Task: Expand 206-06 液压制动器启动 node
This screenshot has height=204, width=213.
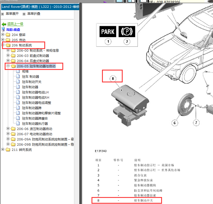Action: [8, 128]
